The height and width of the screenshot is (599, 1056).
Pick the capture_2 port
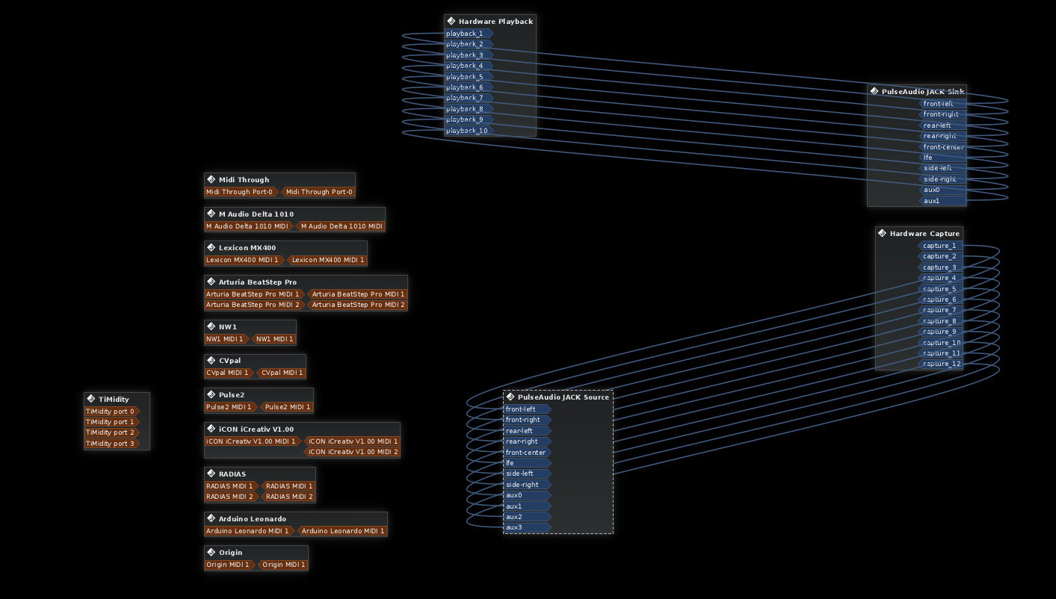[x=940, y=256]
